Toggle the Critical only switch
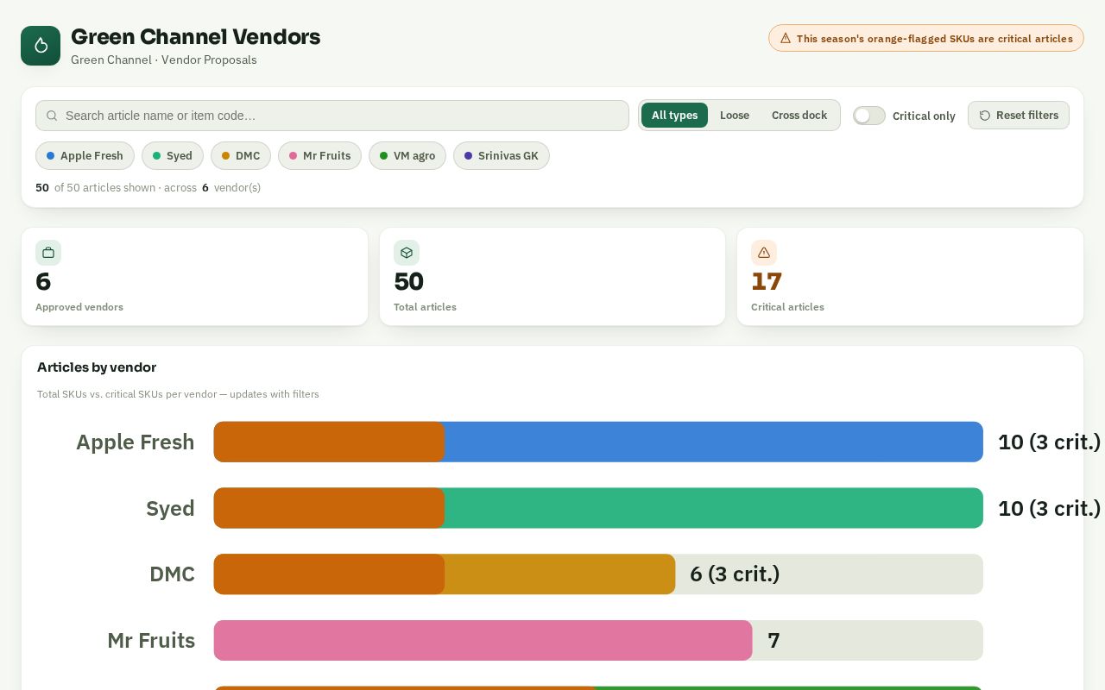Viewport: 1105px width, 690px height. coord(869,116)
